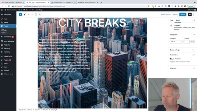Image resolution: width=197 pixels, height=111 pixels.
Task: Select Column in the breadcrumb
Action: (x=46, y=110)
